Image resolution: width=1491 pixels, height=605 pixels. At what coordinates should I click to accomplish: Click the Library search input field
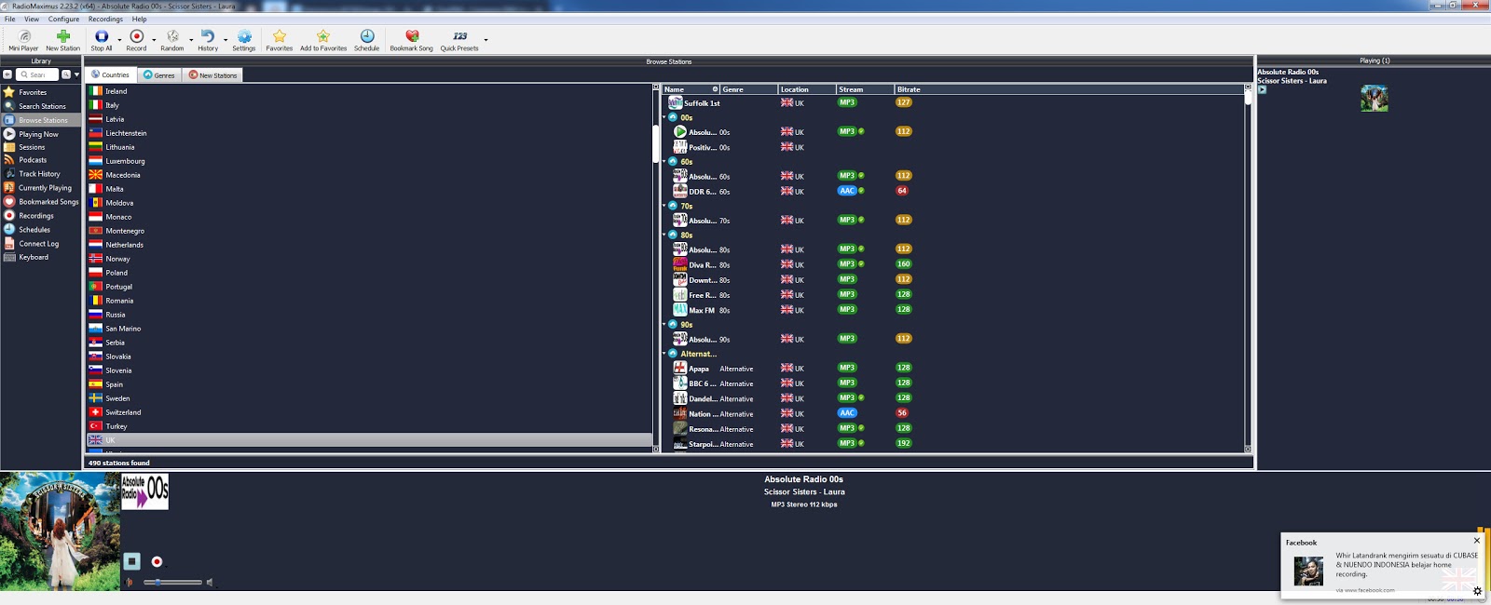38,74
